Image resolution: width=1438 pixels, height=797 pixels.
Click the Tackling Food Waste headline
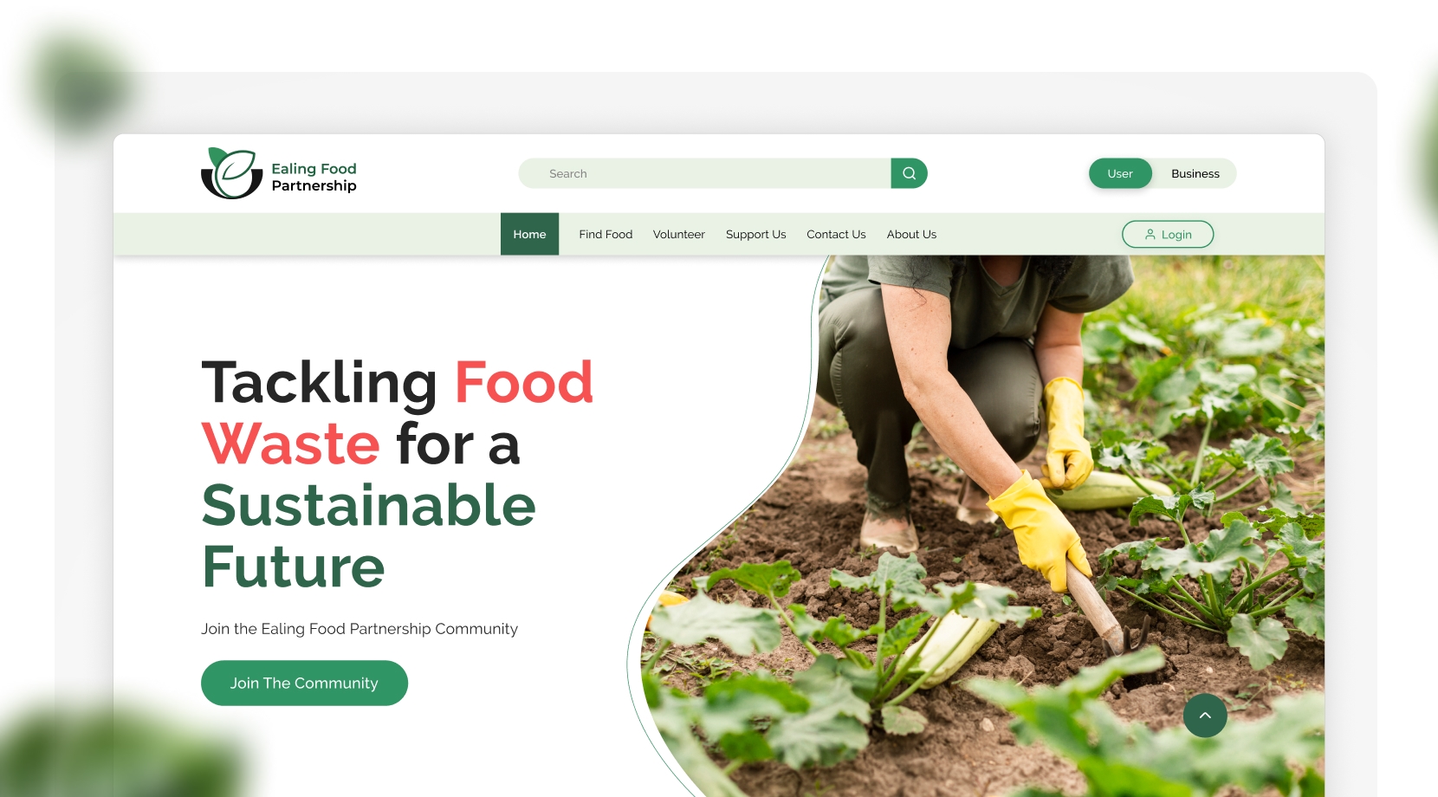(x=397, y=474)
